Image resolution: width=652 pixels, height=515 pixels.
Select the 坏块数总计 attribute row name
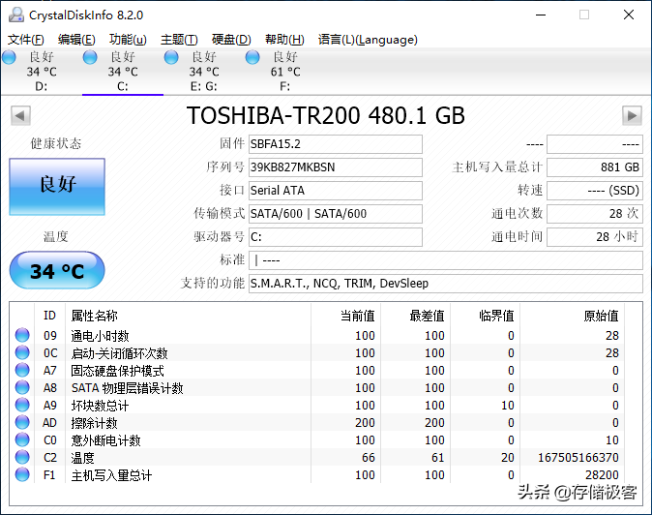coord(100,406)
